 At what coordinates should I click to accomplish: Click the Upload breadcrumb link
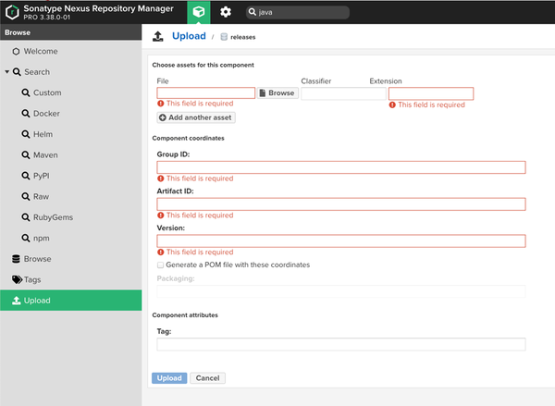[189, 36]
